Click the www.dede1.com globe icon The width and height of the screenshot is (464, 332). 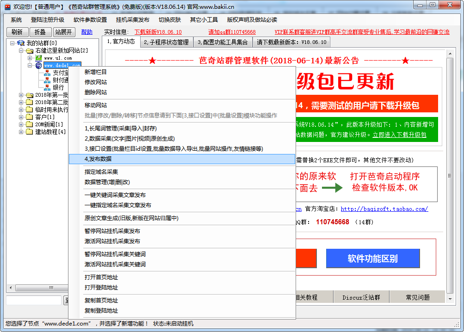[x=38, y=66]
